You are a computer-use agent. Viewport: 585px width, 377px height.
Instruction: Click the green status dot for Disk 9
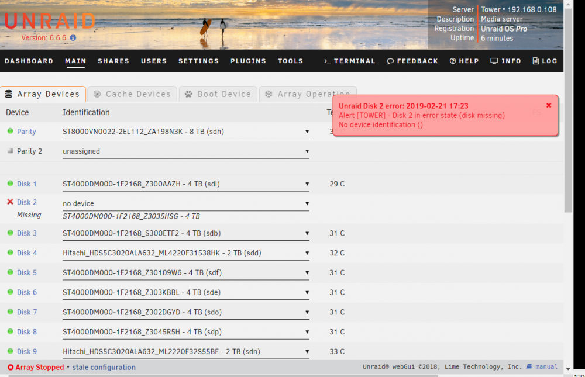coord(10,351)
